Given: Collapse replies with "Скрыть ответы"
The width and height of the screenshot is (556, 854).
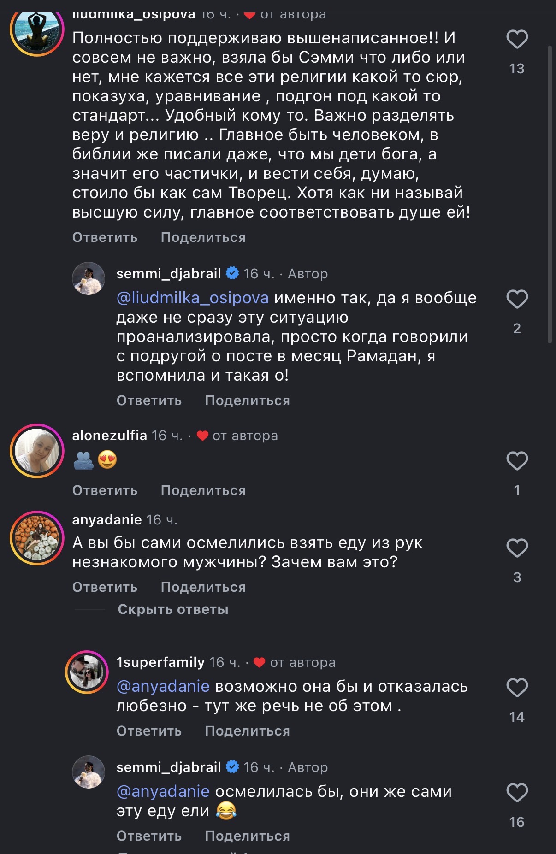Looking at the screenshot, I should point(173,609).
